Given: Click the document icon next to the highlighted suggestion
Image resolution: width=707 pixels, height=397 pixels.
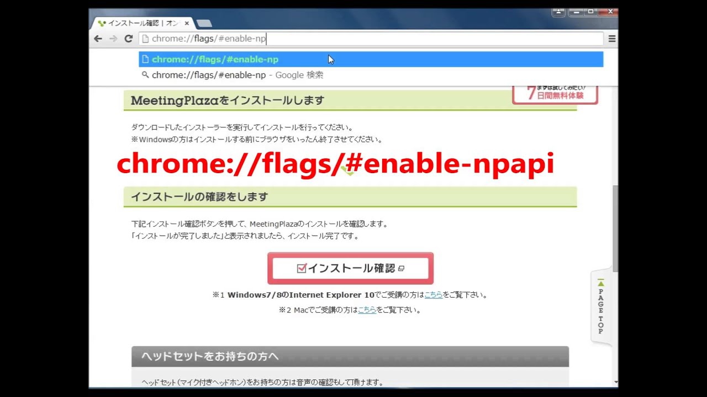Looking at the screenshot, I should click(145, 59).
